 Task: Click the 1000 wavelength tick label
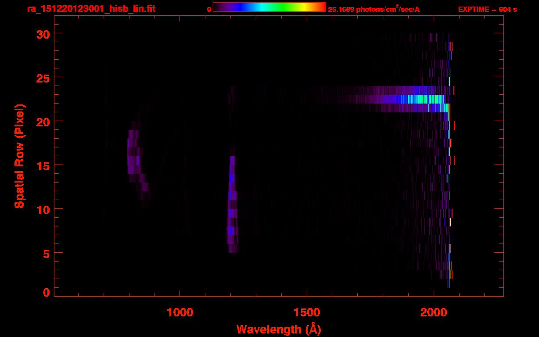tap(180, 312)
